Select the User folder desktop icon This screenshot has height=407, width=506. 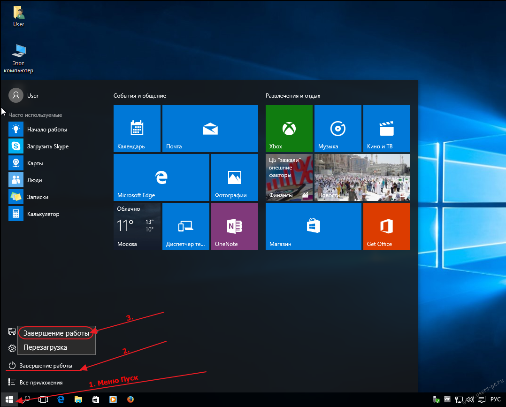point(19,16)
